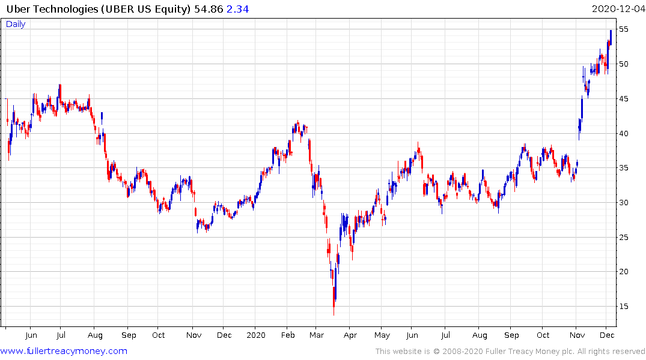Image resolution: width=646 pixels, height=360 pixels.
Task: Click the 15 price axis label
Action: [623, 307]
